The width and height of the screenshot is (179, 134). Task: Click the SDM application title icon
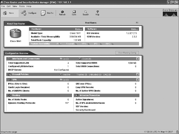(x=2, y=2)
